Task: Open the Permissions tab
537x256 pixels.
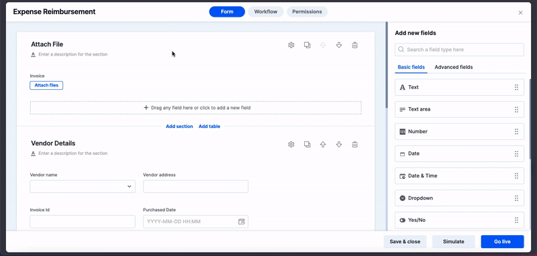Action: (x=307, y=11)
